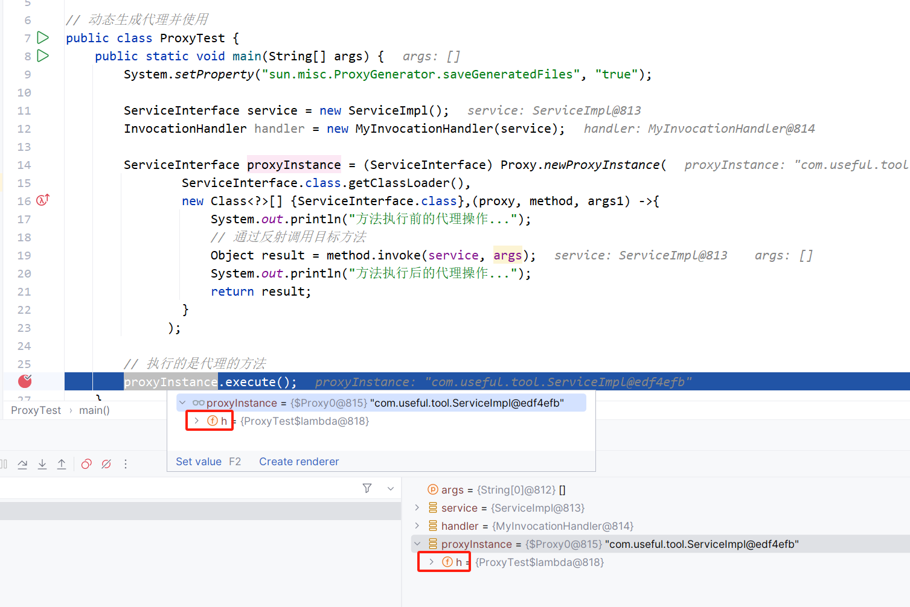Click line number 16 in gutter
This screenshot has height=607, width=910.
click(x=24, y=201)
